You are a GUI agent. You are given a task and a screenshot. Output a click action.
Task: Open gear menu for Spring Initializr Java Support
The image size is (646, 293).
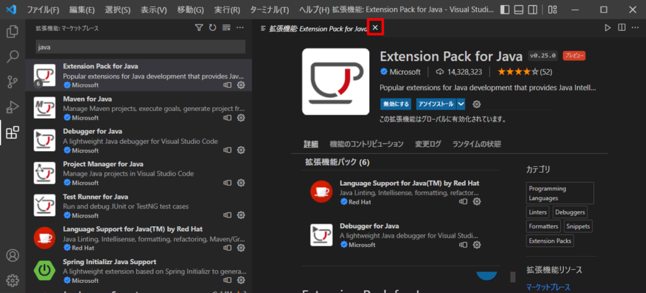pos(241,280)
